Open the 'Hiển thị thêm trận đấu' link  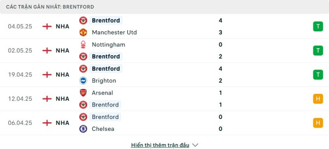[160, 145]
